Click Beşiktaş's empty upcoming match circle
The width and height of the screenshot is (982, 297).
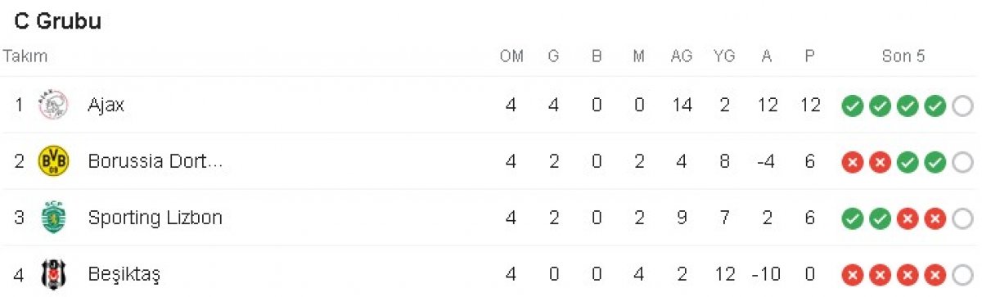[x=963, y=275]
